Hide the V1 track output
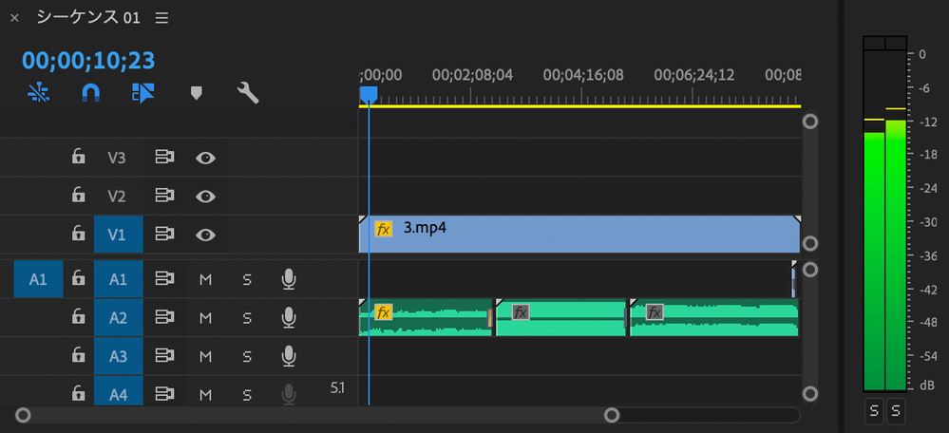 point(205,235)
